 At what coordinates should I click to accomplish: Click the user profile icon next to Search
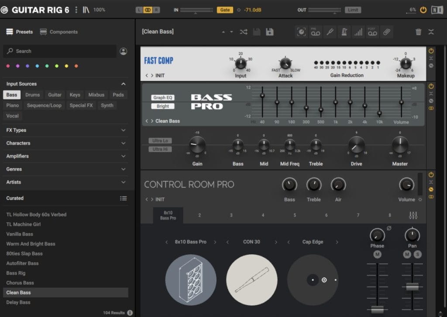[124, 51]
